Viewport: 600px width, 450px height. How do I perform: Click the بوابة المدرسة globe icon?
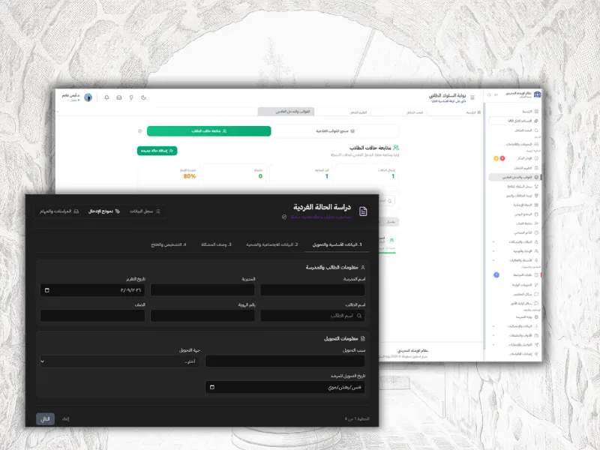click(536, 316)
